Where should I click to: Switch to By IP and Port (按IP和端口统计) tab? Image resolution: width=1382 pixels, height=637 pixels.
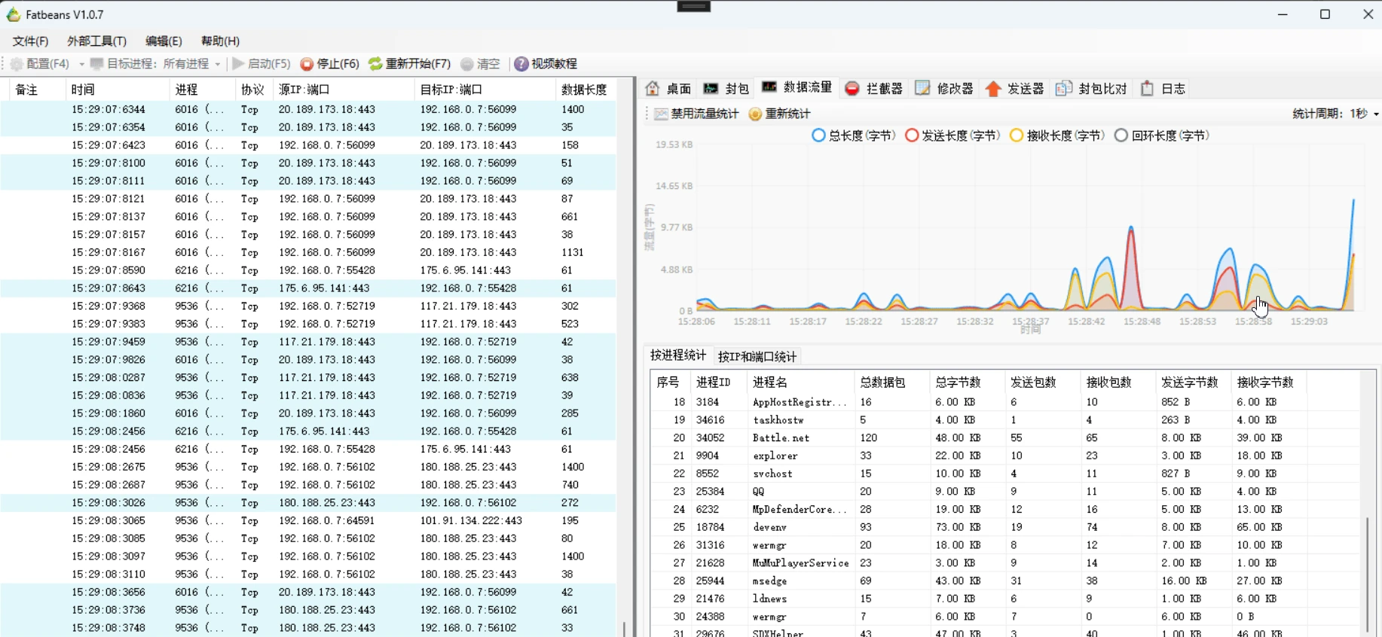pyautogui.click(x=757, y=356)
